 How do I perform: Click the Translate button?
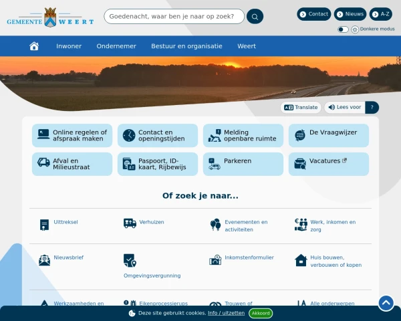(x=301, y=107)
